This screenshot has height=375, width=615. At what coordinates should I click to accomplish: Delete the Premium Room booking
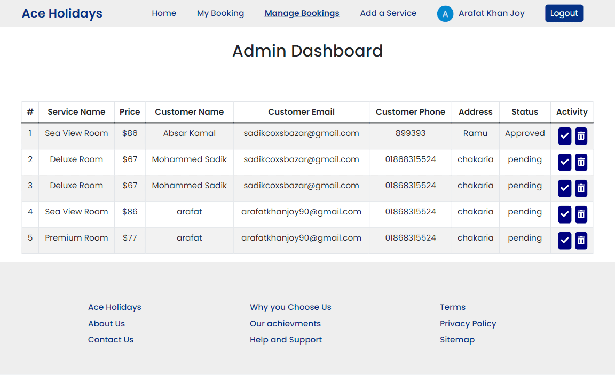click(581, 241)
